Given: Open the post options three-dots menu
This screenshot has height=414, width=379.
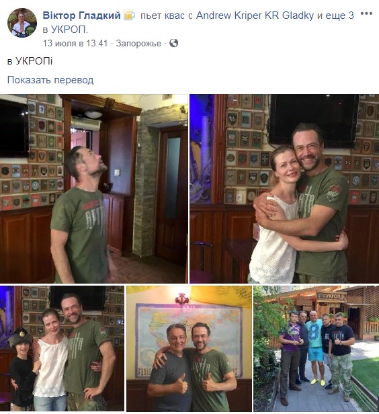Looking at the screenshot, I should point(366,13).
